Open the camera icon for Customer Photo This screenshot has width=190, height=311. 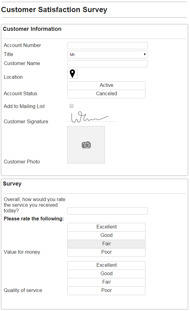(x=86, y=145)
